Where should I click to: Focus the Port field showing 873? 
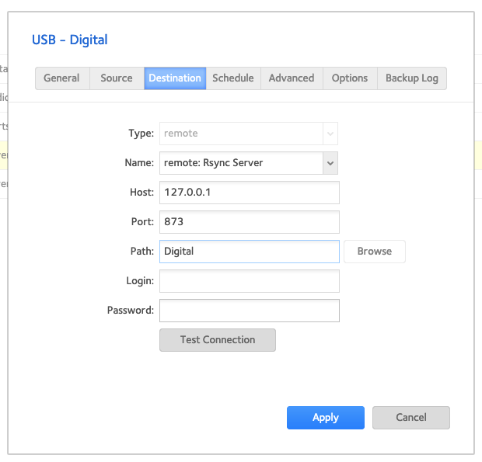coord(249,222)
